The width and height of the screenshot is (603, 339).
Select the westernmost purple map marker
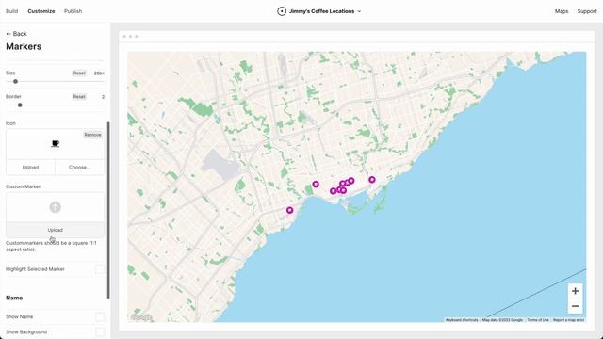coord(289,210)
